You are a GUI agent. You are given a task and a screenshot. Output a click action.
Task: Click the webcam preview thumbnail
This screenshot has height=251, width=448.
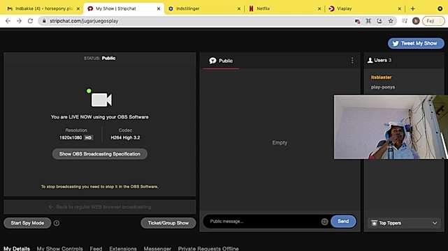[x=391, y=127]
